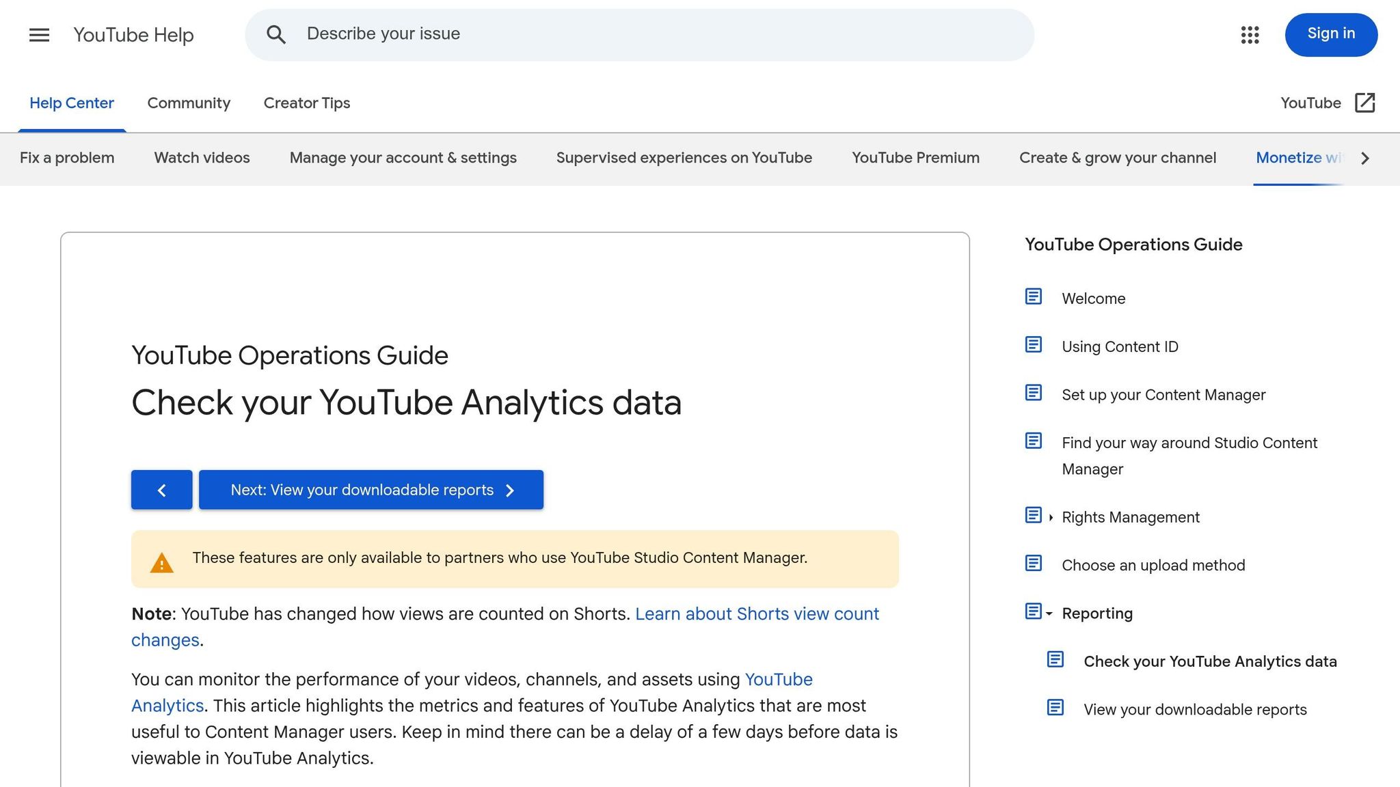Go to the previous article with the back arrow button
1400x787 pixels.
tap(161, 490)
